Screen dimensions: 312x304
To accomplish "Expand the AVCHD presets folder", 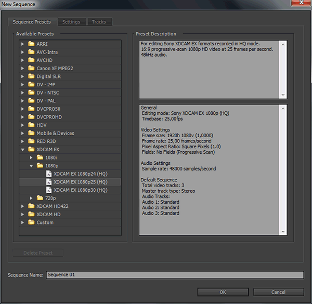I will [23, 60].
